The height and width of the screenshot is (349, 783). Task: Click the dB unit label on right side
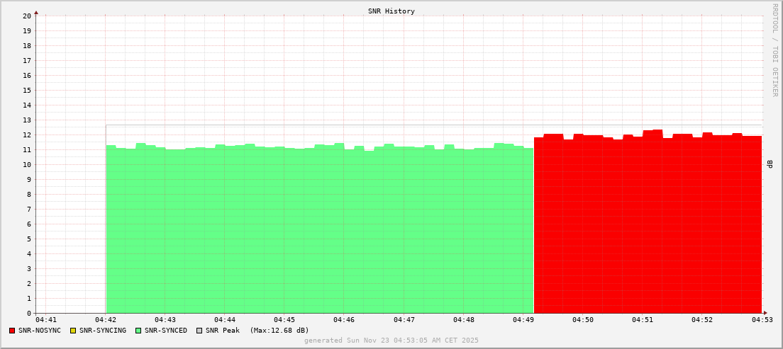pyautogui.click(x=770, y=164)
